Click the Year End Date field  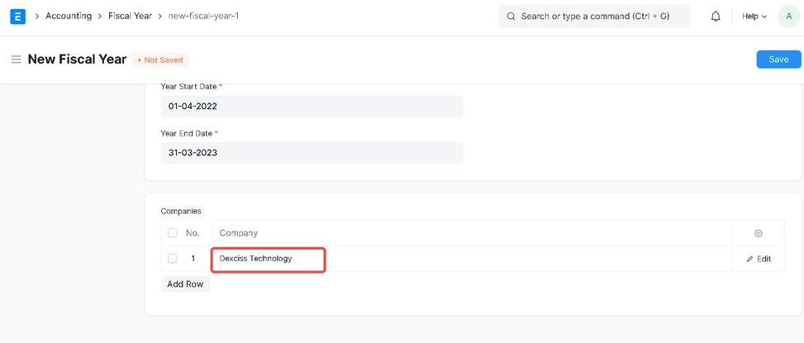click(312, 153)
